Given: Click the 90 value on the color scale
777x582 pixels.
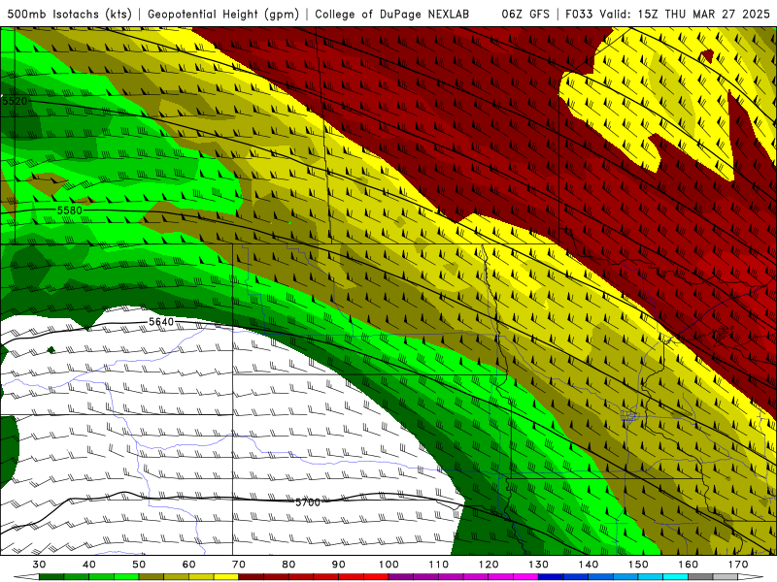Looking at the screenshot, I should (x=338, y=565).
